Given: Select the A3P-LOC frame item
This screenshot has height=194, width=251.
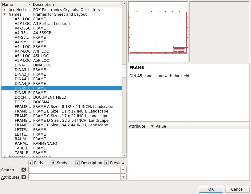Looking at the screenshot, I should tap(22, 24).
